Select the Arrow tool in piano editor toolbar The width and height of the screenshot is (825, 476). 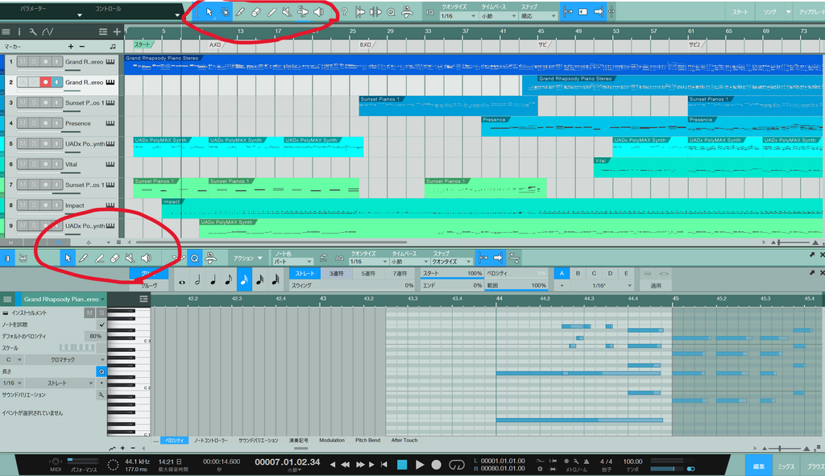click(68, 259)
